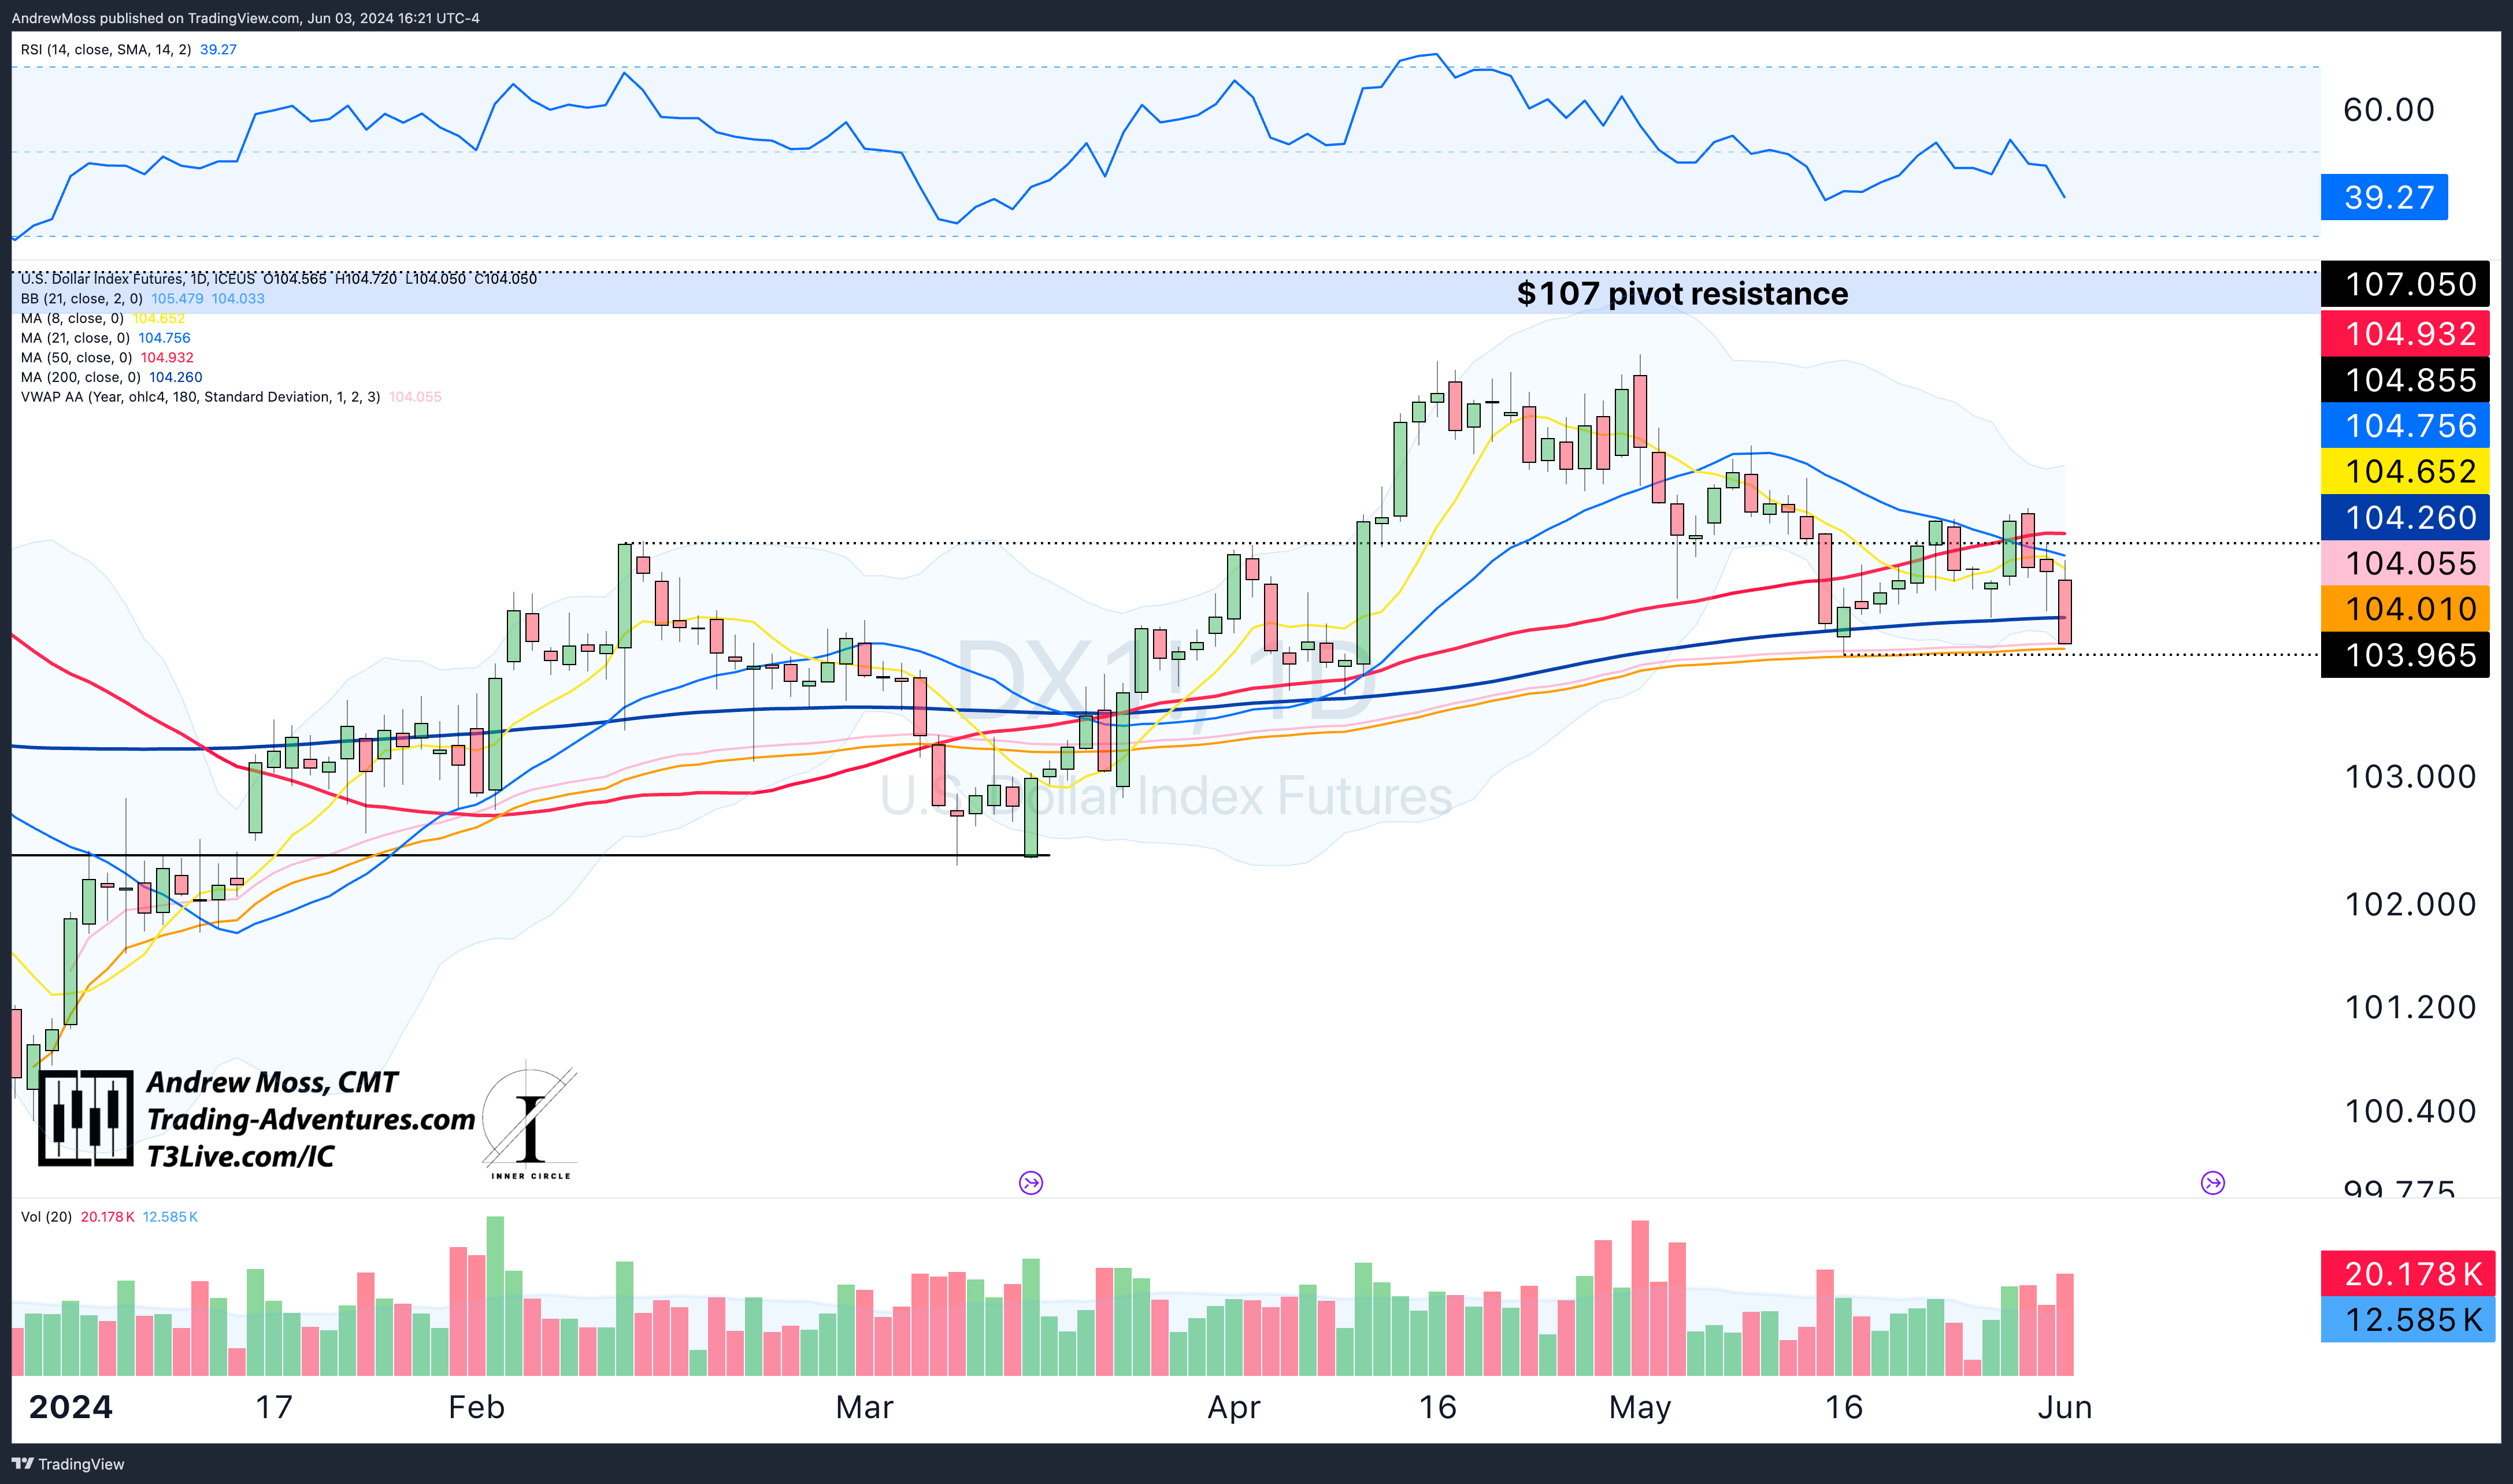This screenshot has height=1484, width=2513.
Task: Select the BB (21, close, 2, 0) legend
Action: [x=82, y=298]
